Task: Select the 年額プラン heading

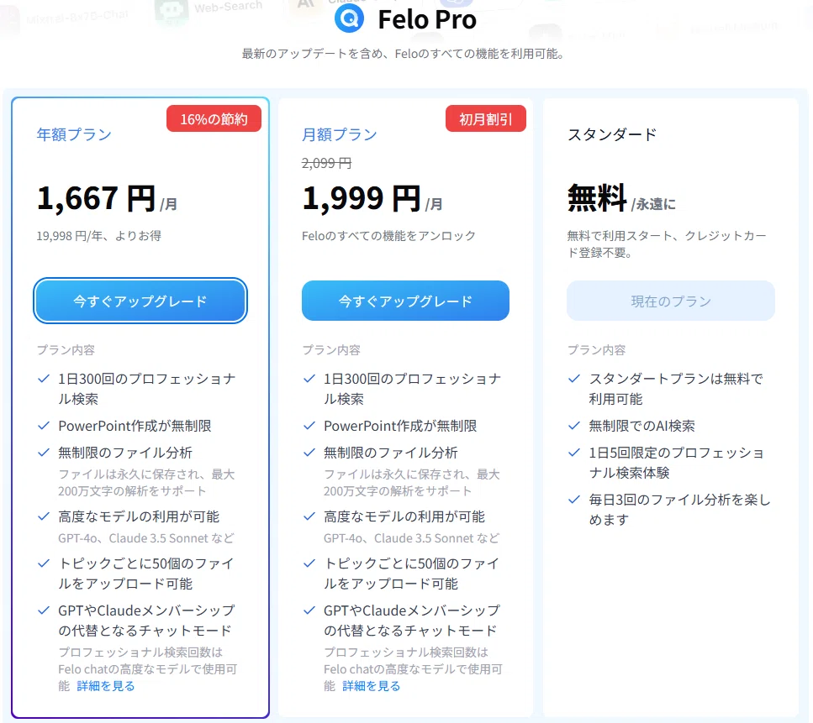Action: coord(74,134)
